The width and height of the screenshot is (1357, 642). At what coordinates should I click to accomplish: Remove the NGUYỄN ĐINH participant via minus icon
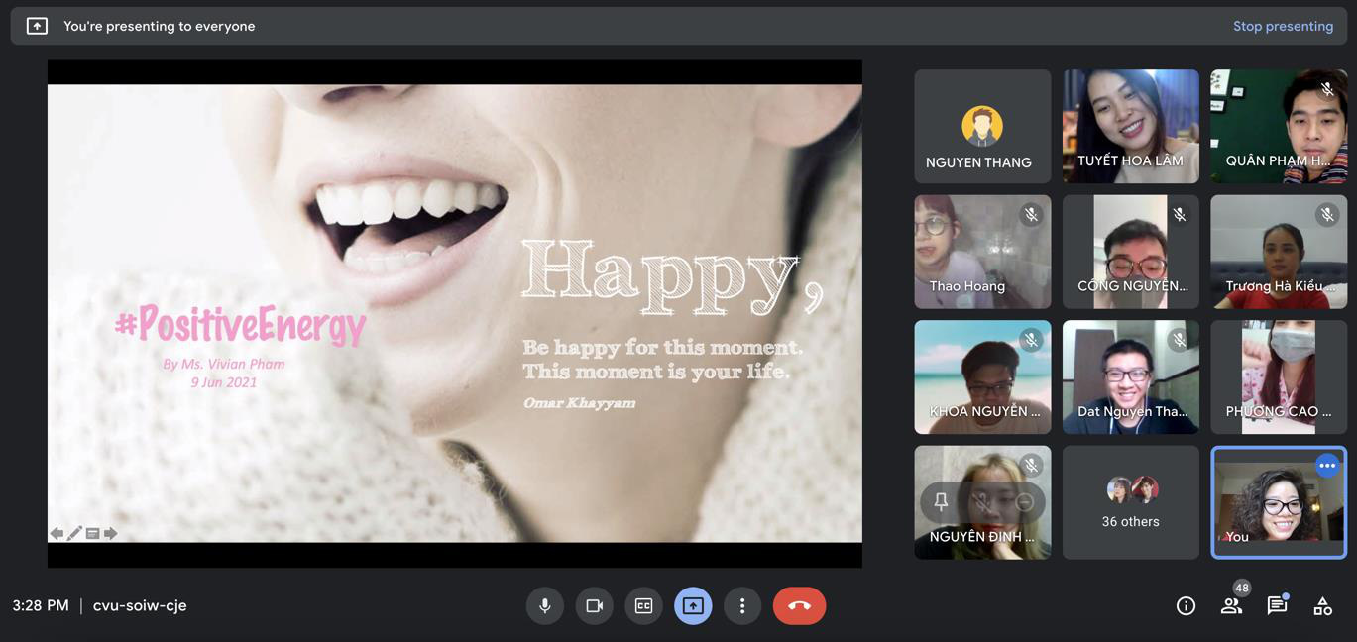[x=1025, y=503]
